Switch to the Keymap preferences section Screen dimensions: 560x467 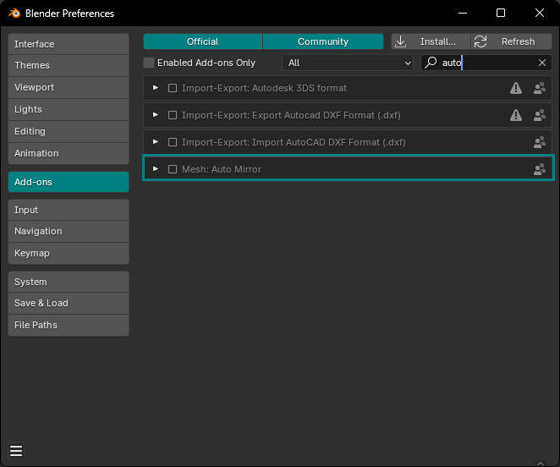pyautogui.click(x=69, y=253)
